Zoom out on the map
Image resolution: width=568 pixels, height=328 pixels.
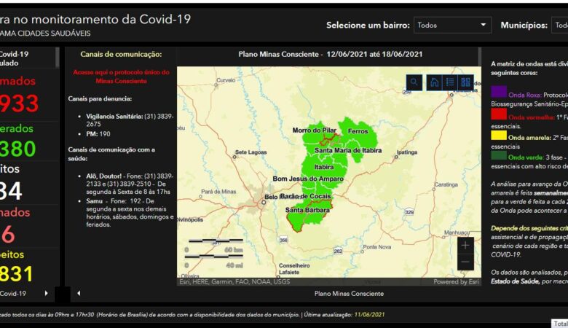(465, 262)
